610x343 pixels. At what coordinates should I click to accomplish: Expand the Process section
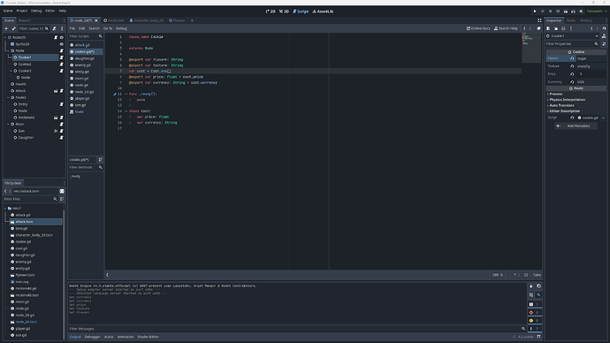pos(555,94)
